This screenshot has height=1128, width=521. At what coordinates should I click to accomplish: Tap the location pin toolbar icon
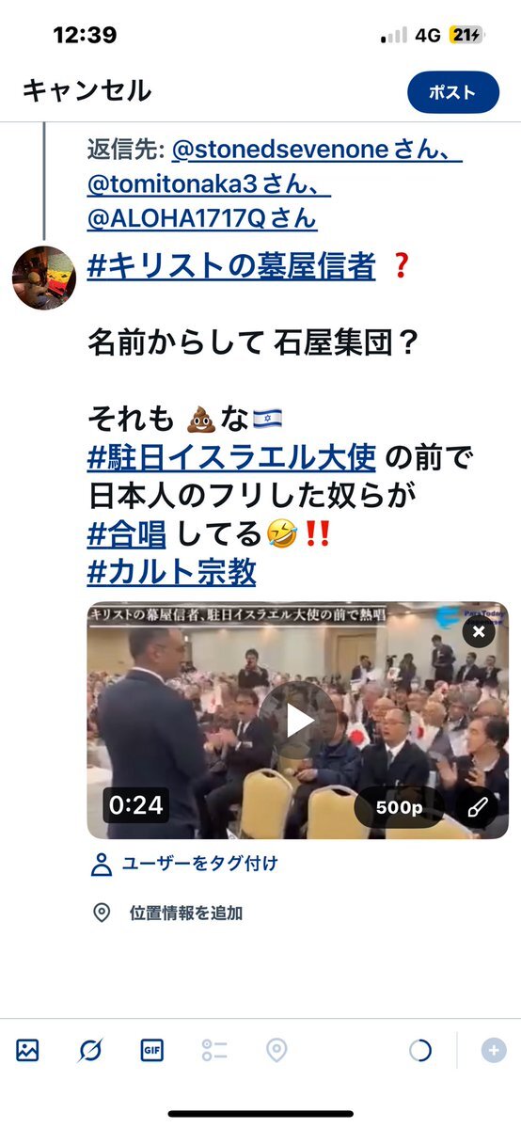pyautogui.click(x=276, y=1051)
